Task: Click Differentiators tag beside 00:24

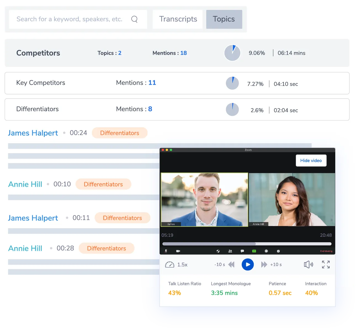Action: pos(120,133)
